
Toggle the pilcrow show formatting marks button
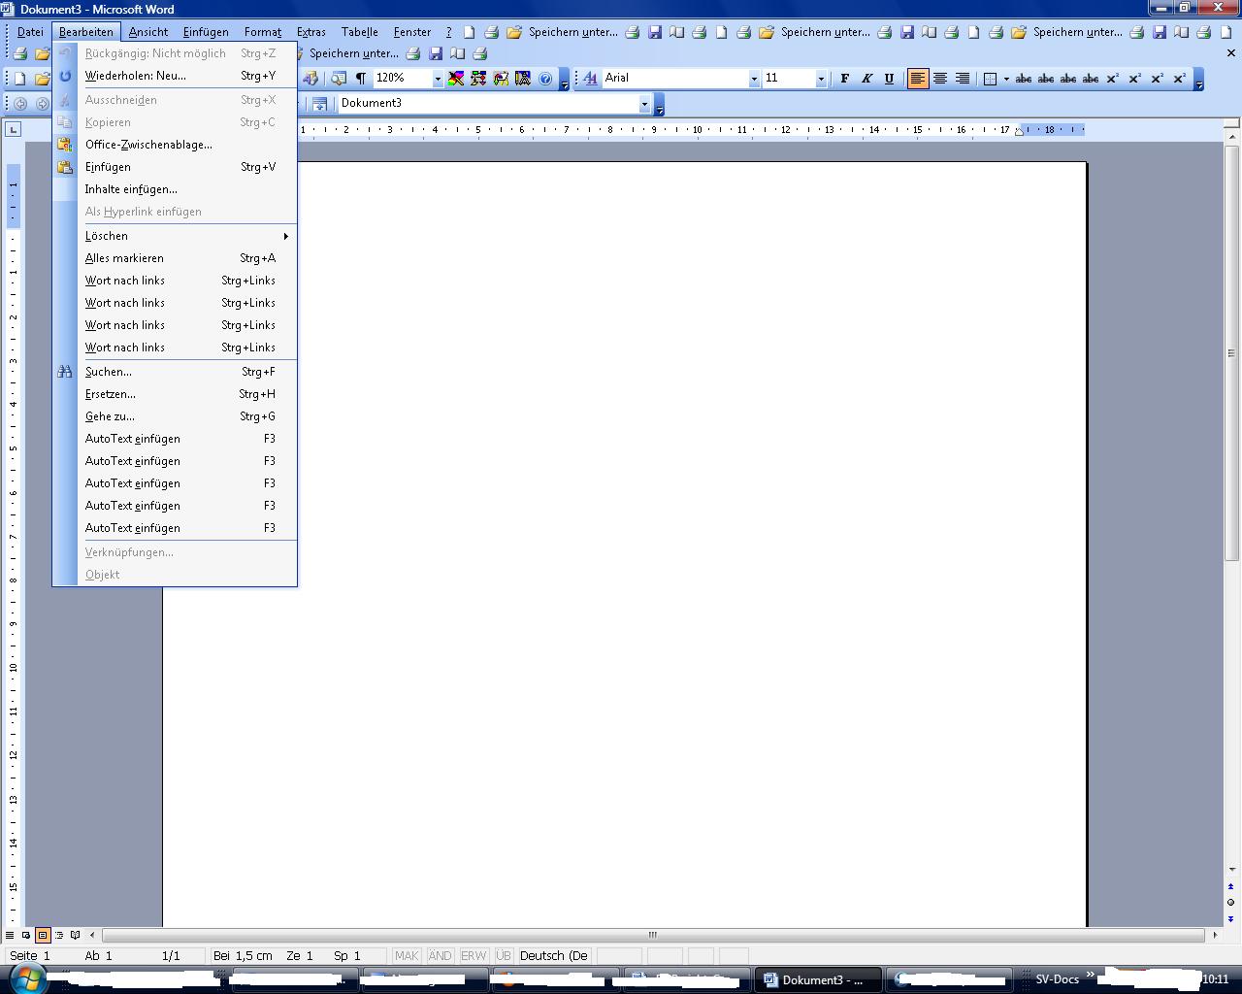tap(361, 78)
